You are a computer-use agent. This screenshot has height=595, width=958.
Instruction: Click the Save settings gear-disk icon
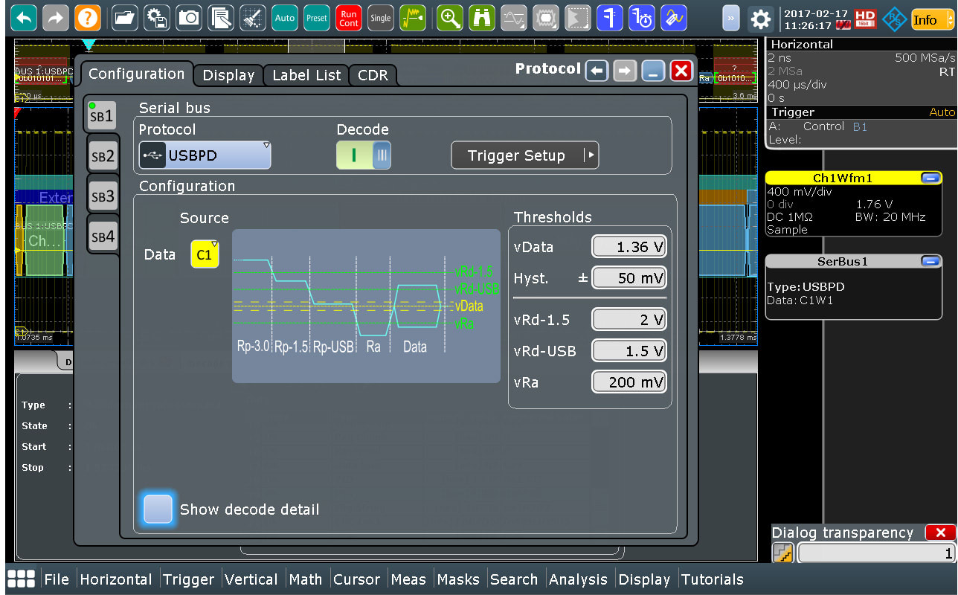[157, 18]
